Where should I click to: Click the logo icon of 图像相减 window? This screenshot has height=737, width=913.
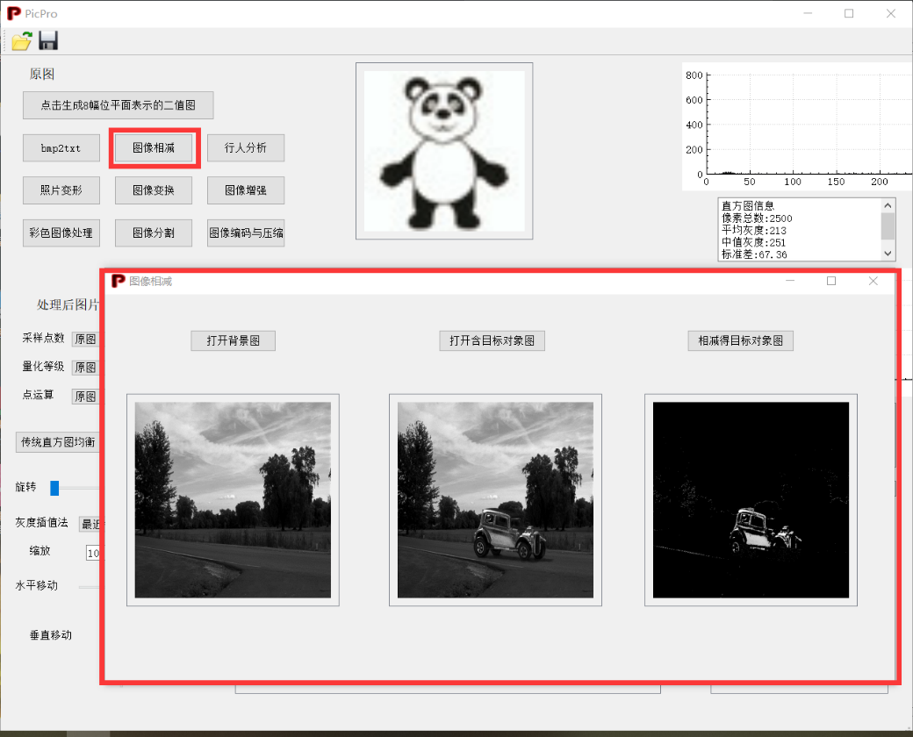tap(119, 281)
